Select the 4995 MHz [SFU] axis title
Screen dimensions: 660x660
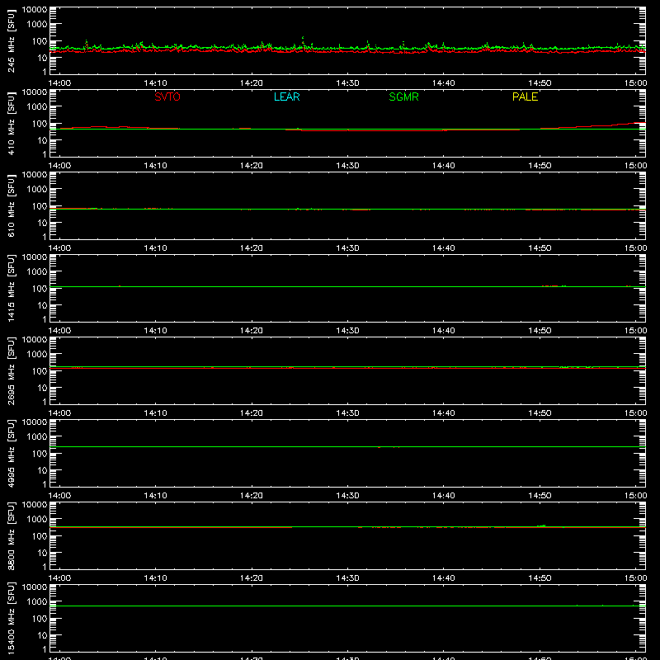[12, 454]
